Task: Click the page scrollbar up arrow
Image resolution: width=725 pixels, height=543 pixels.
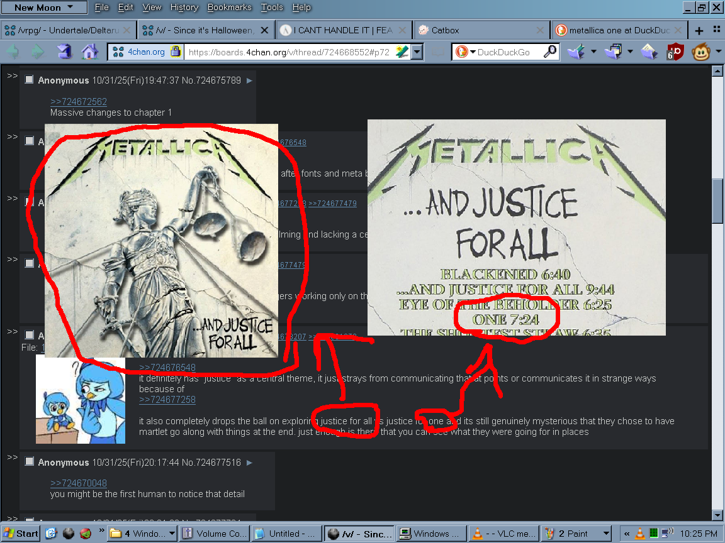Action: pos(717,70)
